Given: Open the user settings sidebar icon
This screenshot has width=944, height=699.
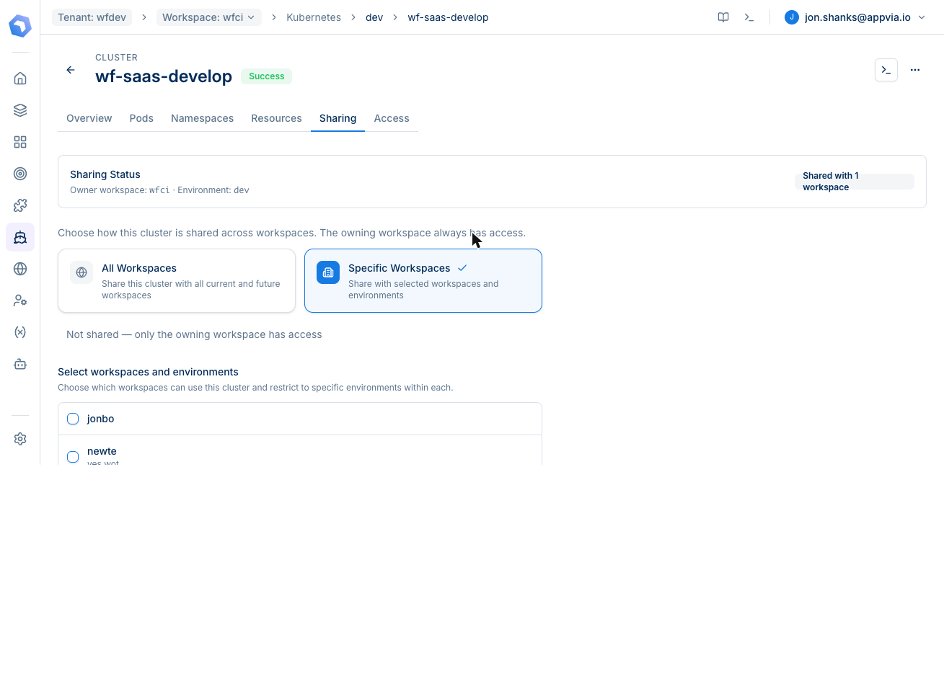Looking at the screenshot, I should (x=20, y=300).
